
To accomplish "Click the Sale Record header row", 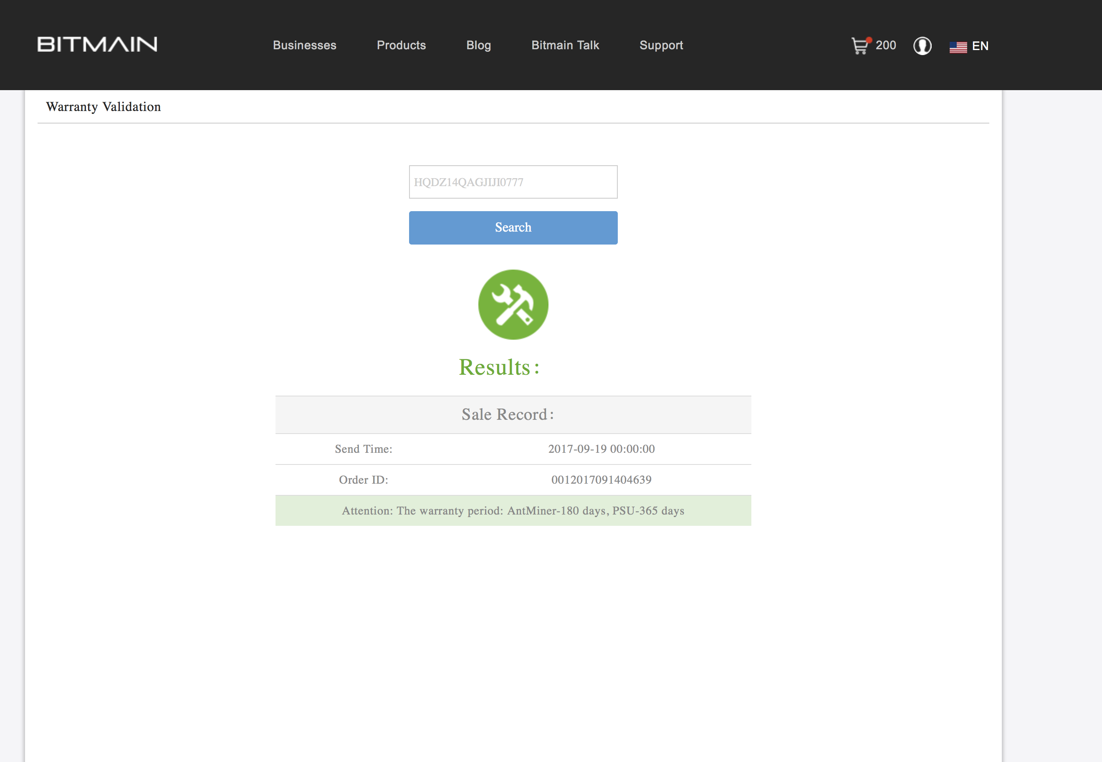I will tap(513, 414).
